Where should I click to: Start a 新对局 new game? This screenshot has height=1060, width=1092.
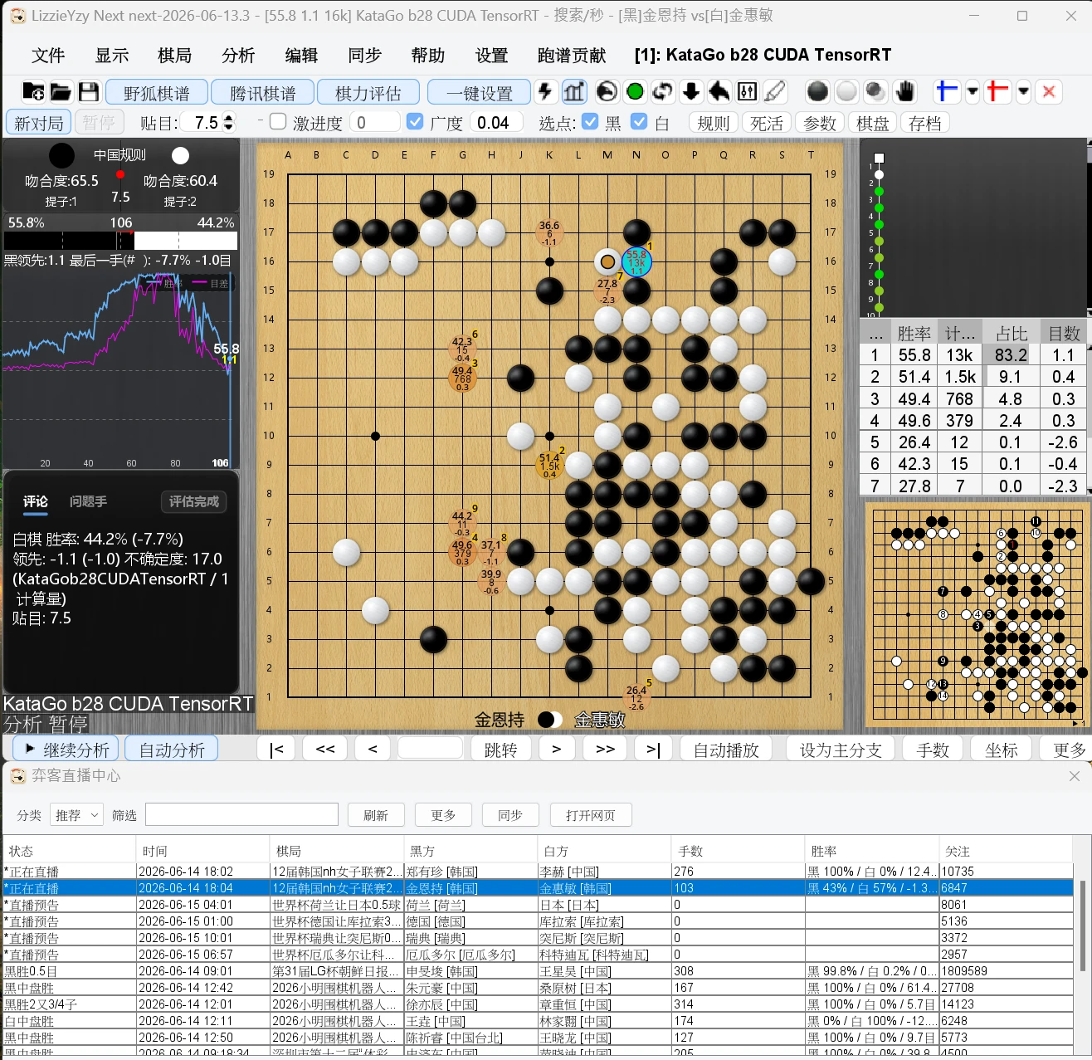(x=39, y=123)
